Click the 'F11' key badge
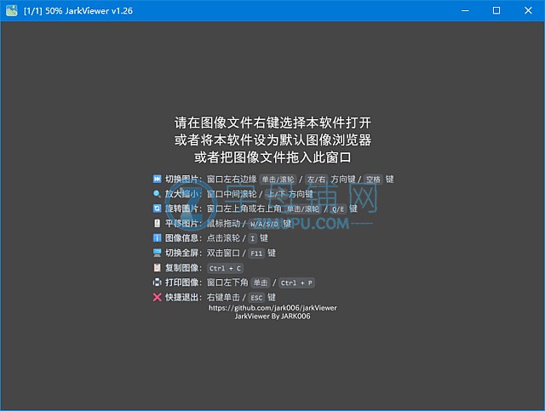The width and height of the screenshot is (545, 411). 255,254
